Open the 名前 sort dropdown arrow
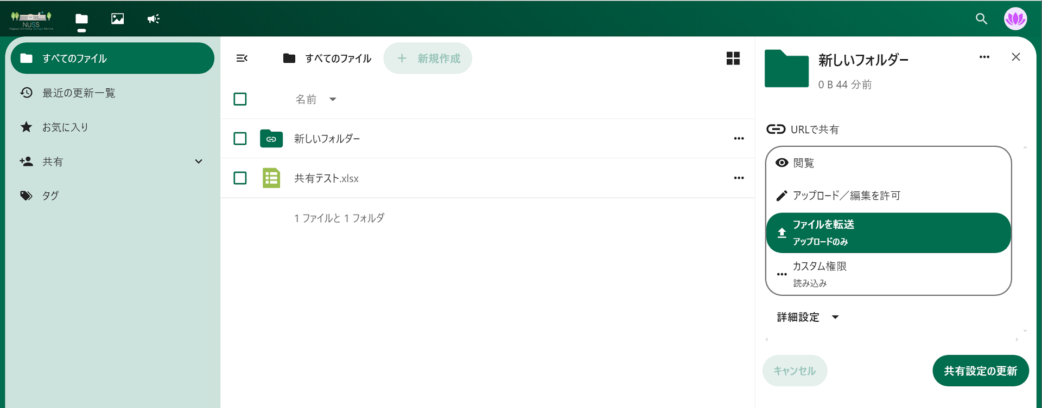The width and height of the screenshot is (1042, 408). (333, 99)
